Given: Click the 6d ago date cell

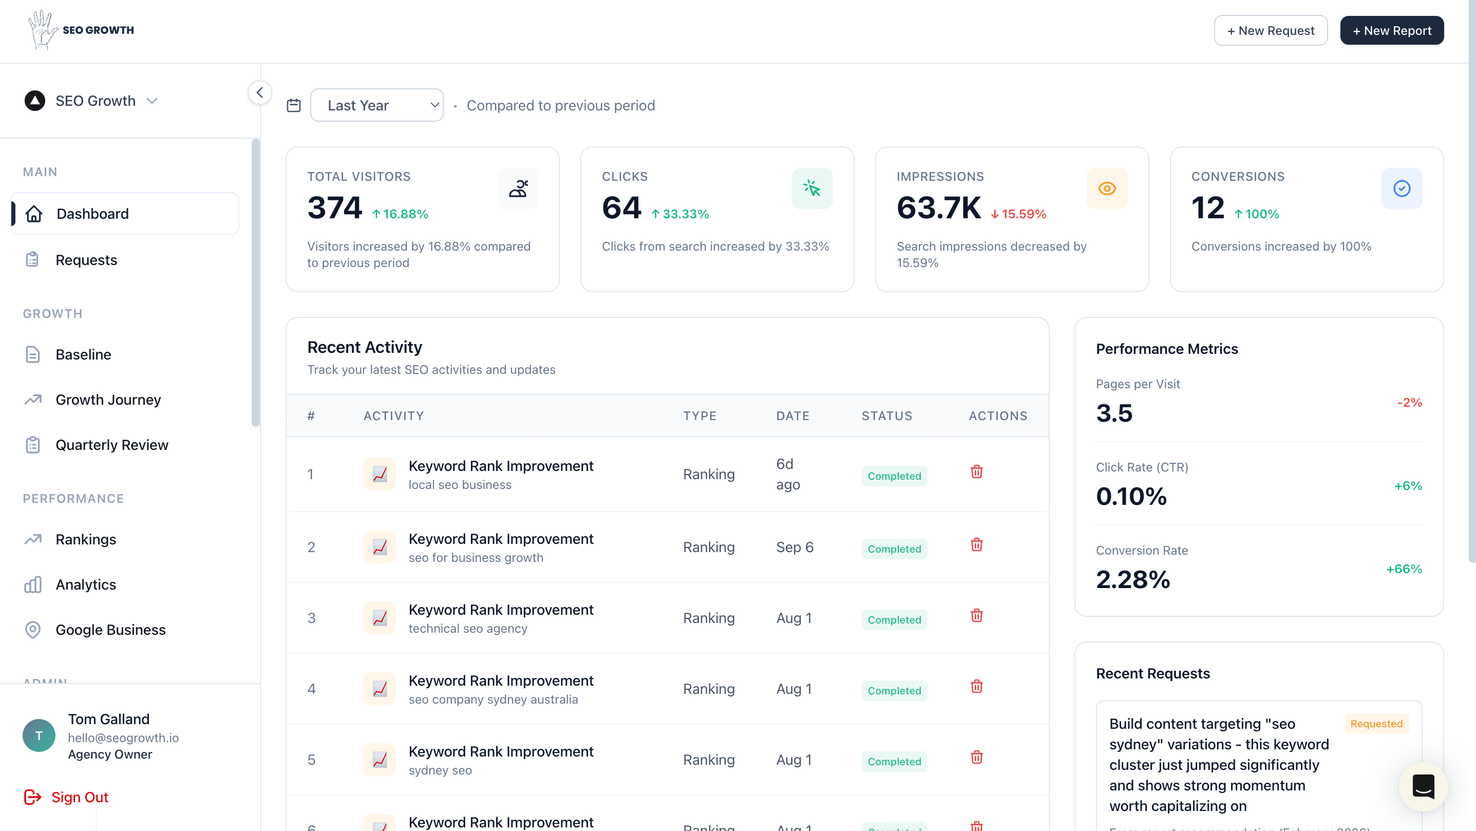Looking at the screenshot, I should [x=788, y=474].
